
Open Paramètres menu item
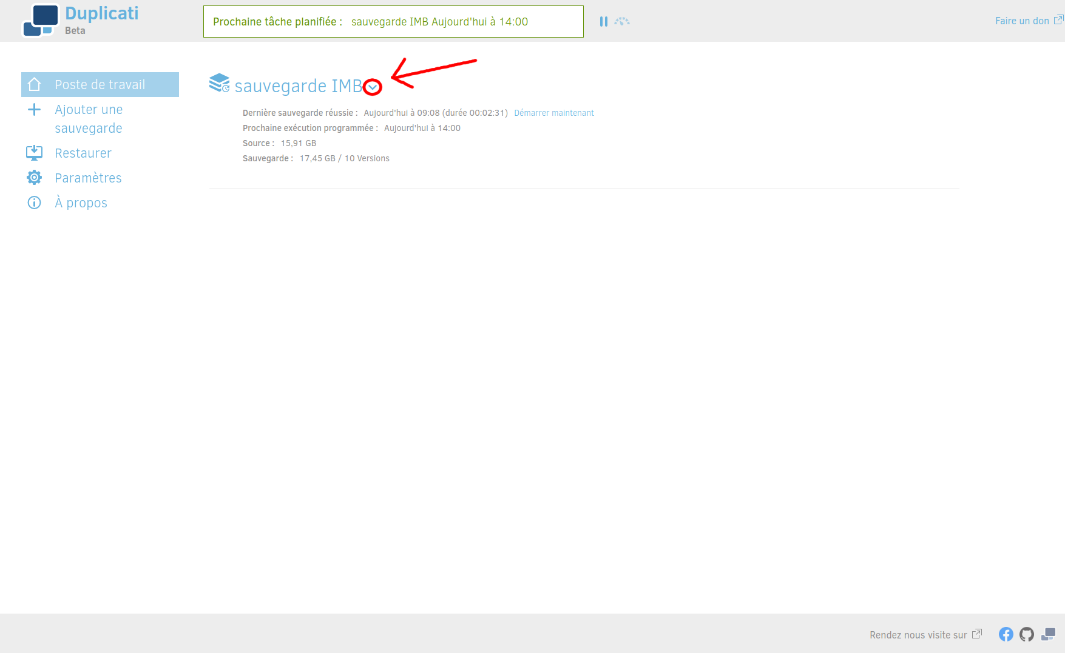[88, 178]
